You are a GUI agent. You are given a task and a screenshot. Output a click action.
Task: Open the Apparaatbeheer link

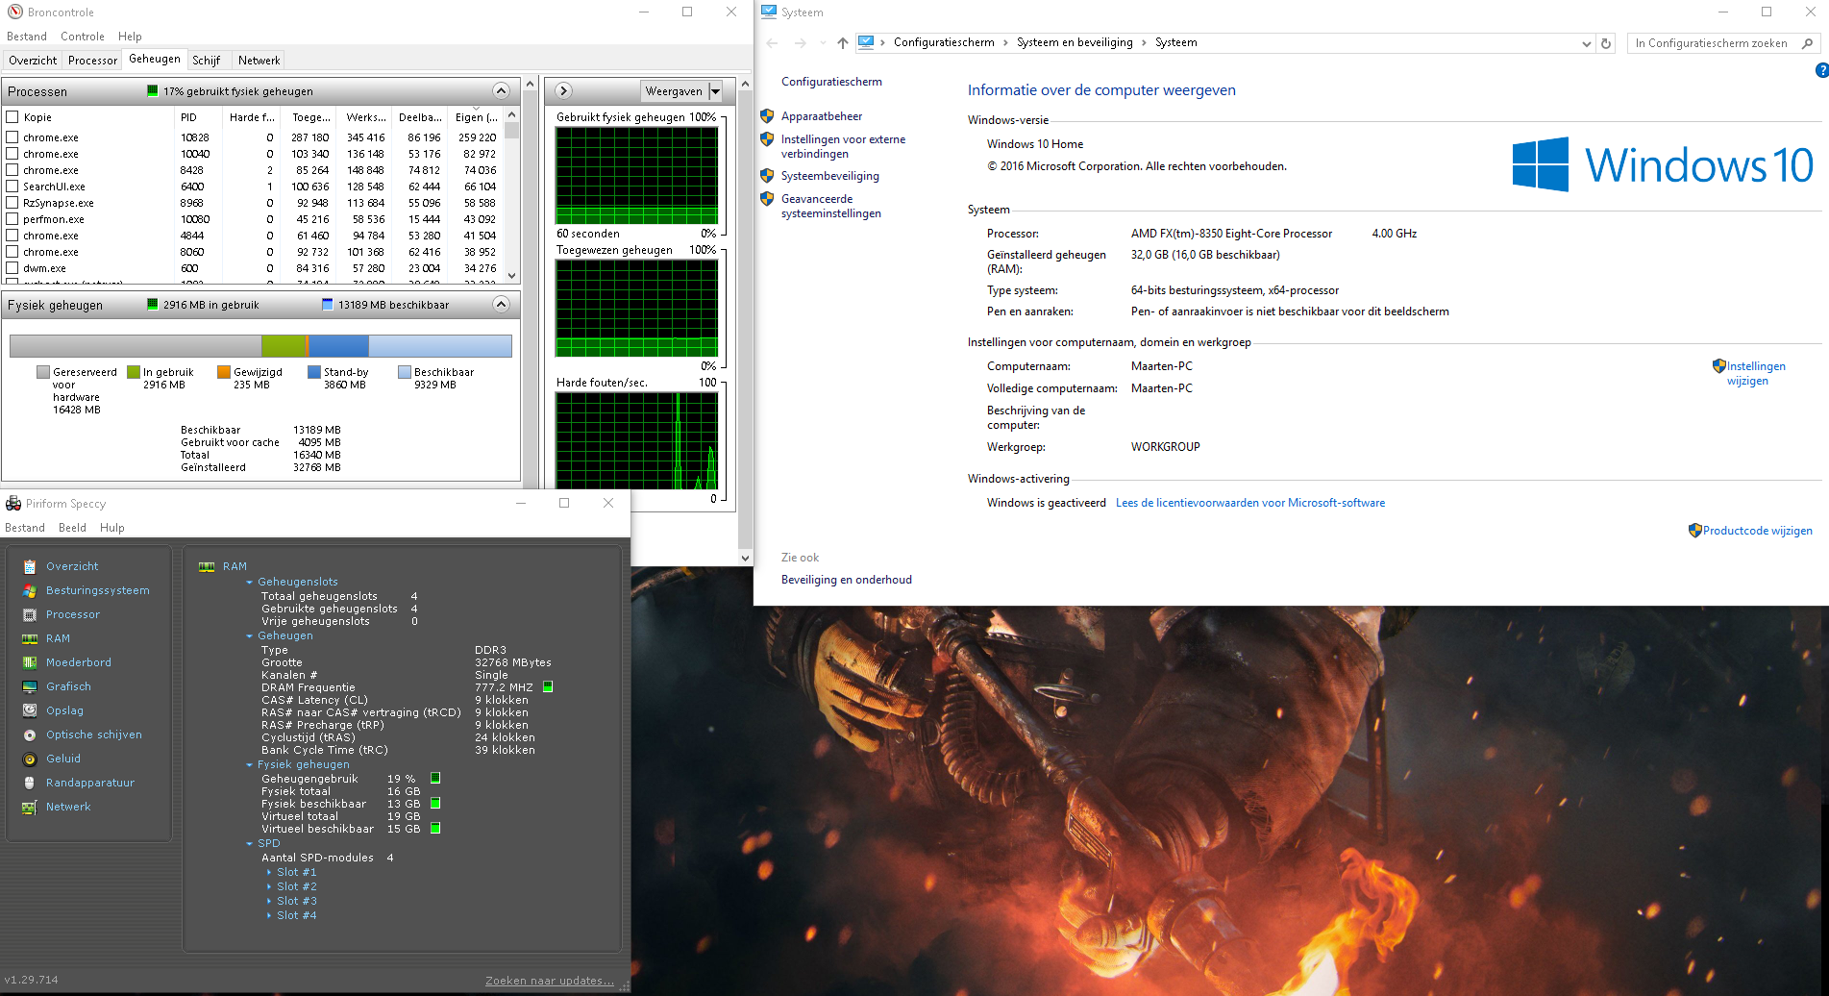click(822, 116)
